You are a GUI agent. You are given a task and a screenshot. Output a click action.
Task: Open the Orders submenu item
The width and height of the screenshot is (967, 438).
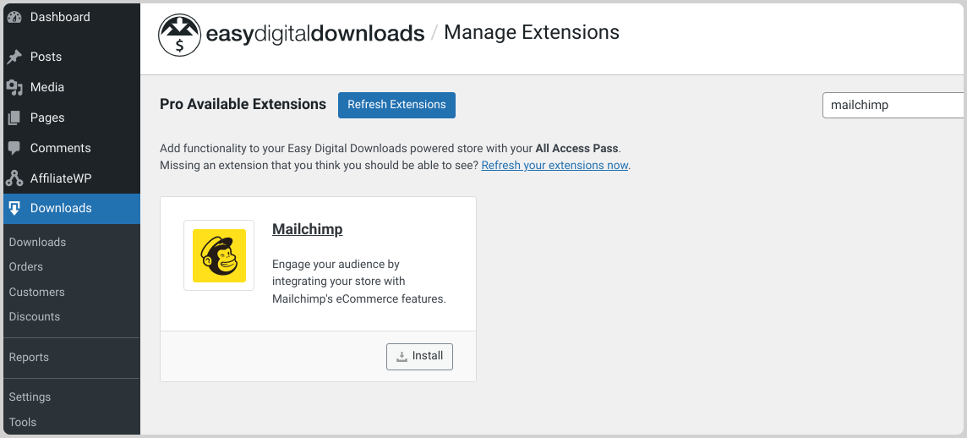coord(26,266)
